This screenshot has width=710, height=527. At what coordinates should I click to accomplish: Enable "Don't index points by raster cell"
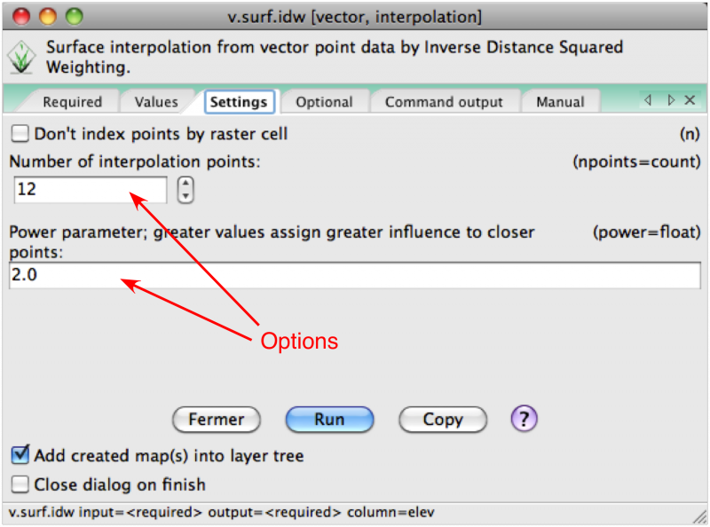20,135
